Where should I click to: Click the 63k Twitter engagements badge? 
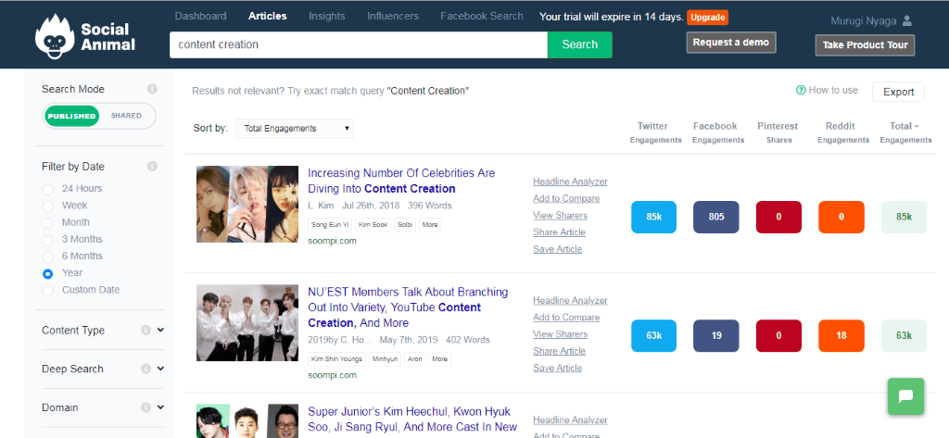tap(653, 336)
